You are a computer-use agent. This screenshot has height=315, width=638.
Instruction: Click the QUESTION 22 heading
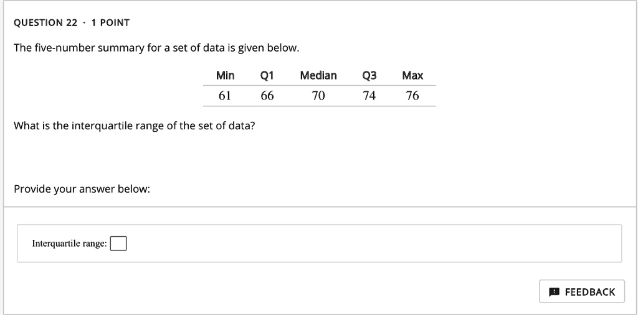click(46, 23)
